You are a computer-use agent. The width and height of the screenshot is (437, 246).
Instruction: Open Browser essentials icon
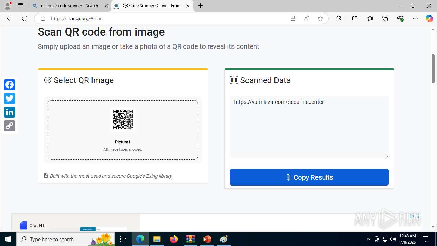pos(400,18)
